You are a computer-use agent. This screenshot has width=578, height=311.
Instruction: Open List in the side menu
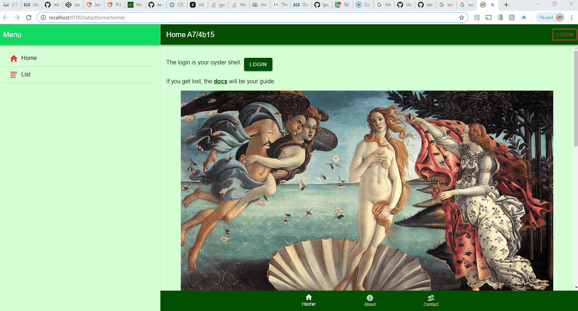click(x=79, y=75)
